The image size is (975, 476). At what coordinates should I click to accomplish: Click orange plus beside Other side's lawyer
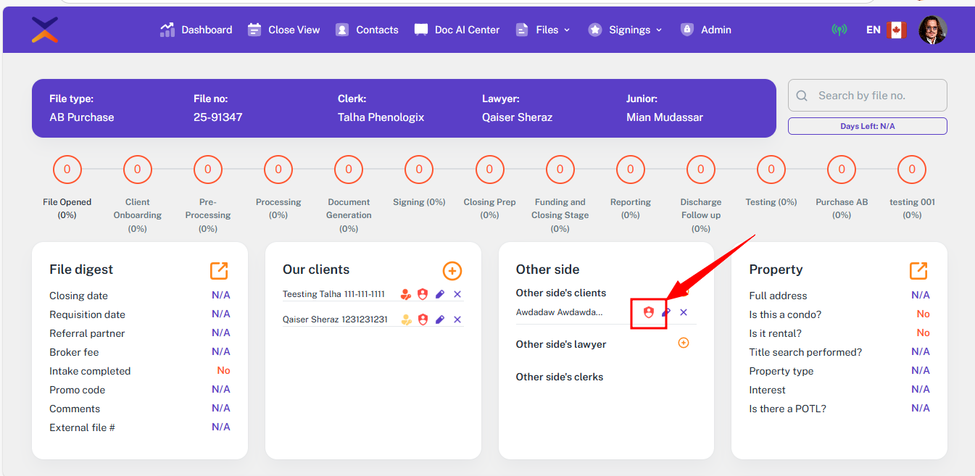[683, 343]
